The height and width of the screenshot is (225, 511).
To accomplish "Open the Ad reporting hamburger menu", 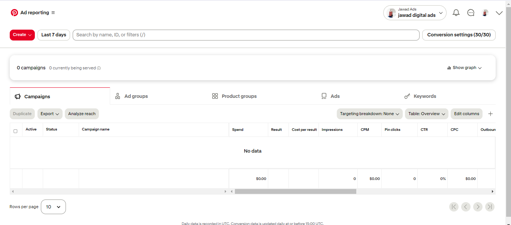I will [53, 13].
